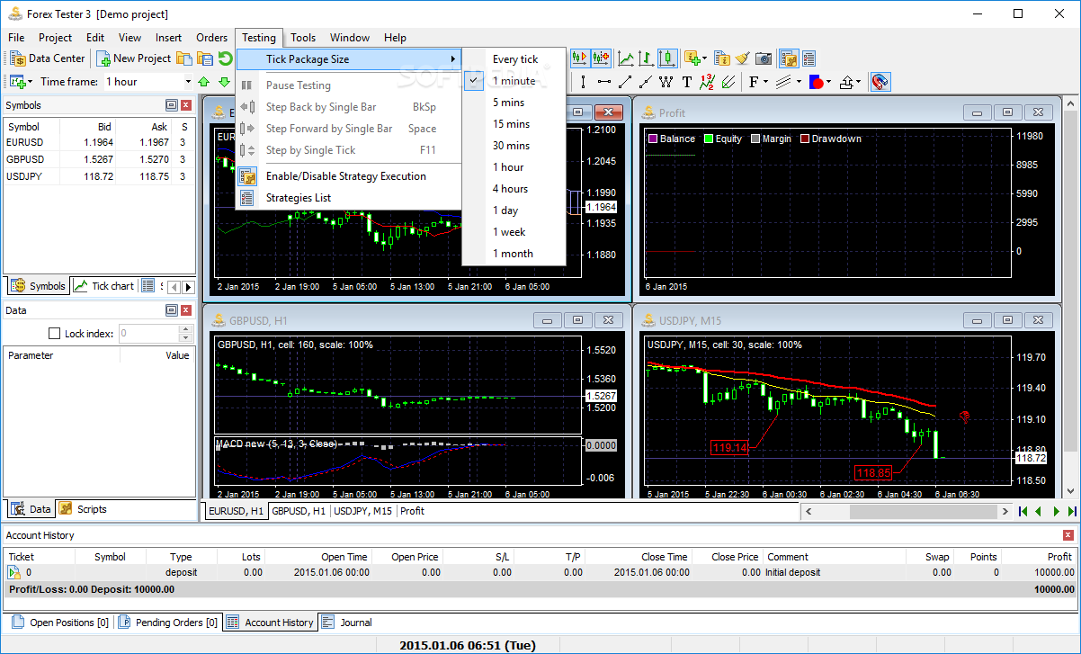Screen dimensions: 1081x654
Task: Click the Lock index number field
Action: tap(148, 334)
